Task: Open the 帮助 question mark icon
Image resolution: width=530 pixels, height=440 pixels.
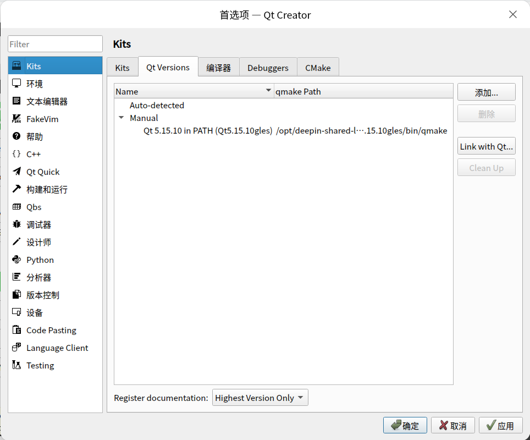Action: pos(16,136)
